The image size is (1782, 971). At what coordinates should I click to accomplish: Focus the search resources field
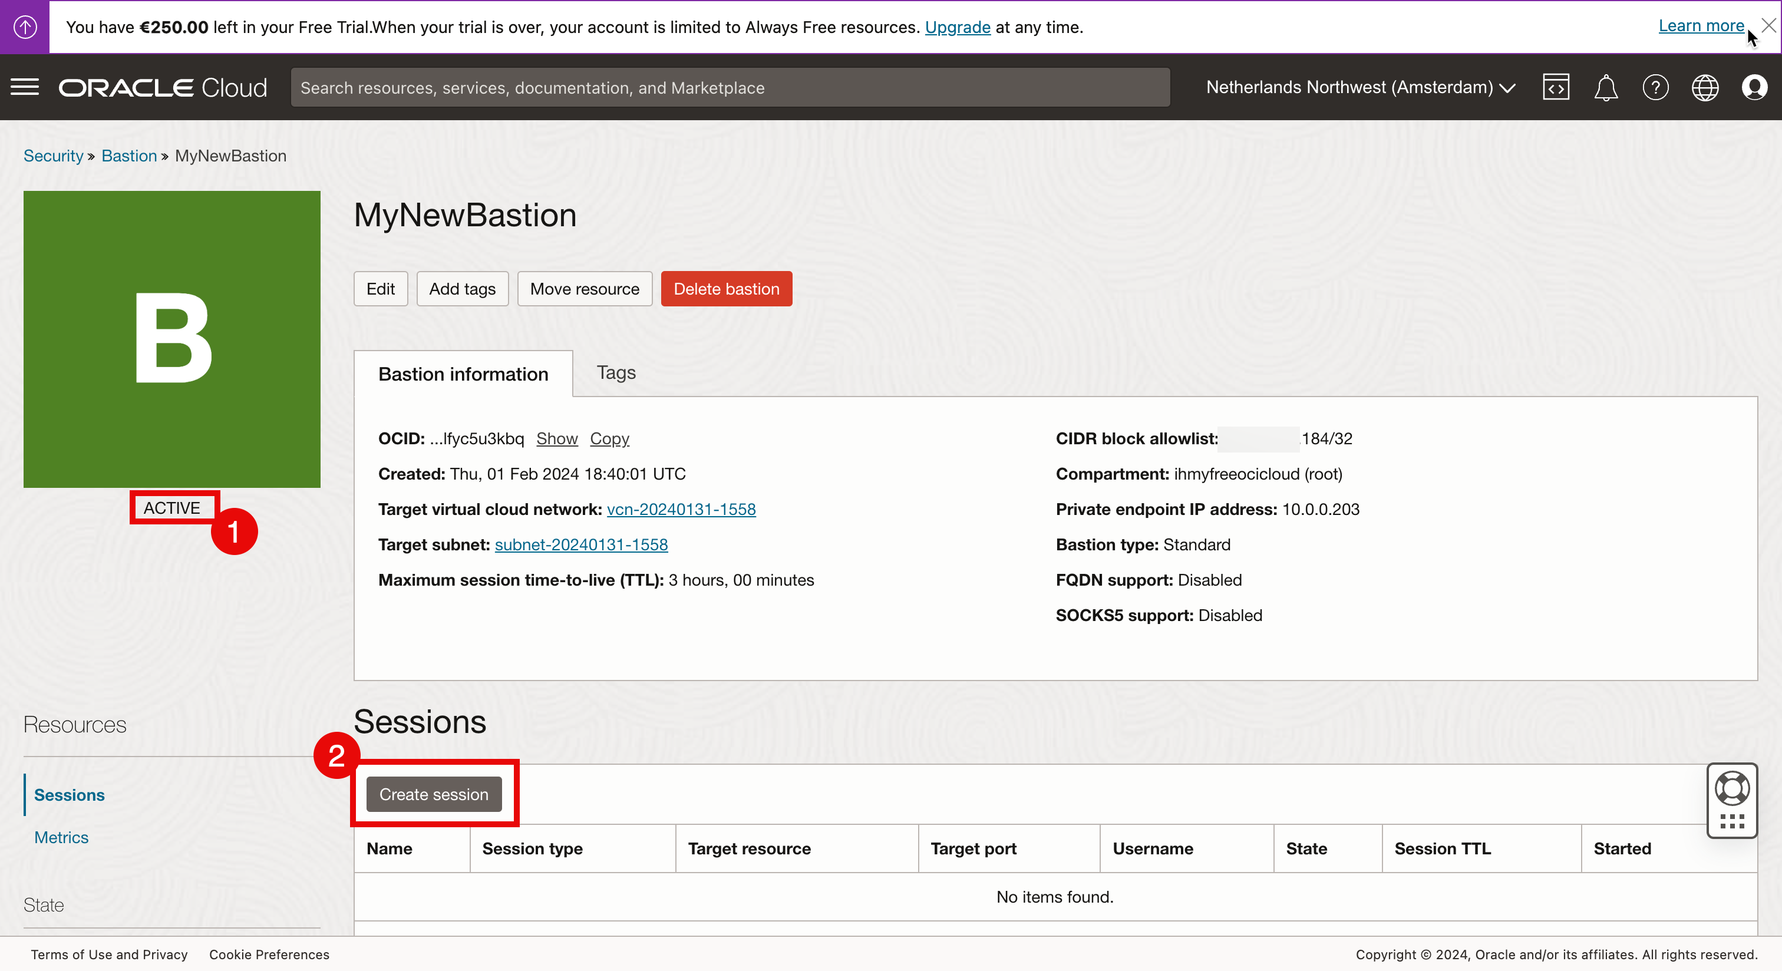[730, 88]
